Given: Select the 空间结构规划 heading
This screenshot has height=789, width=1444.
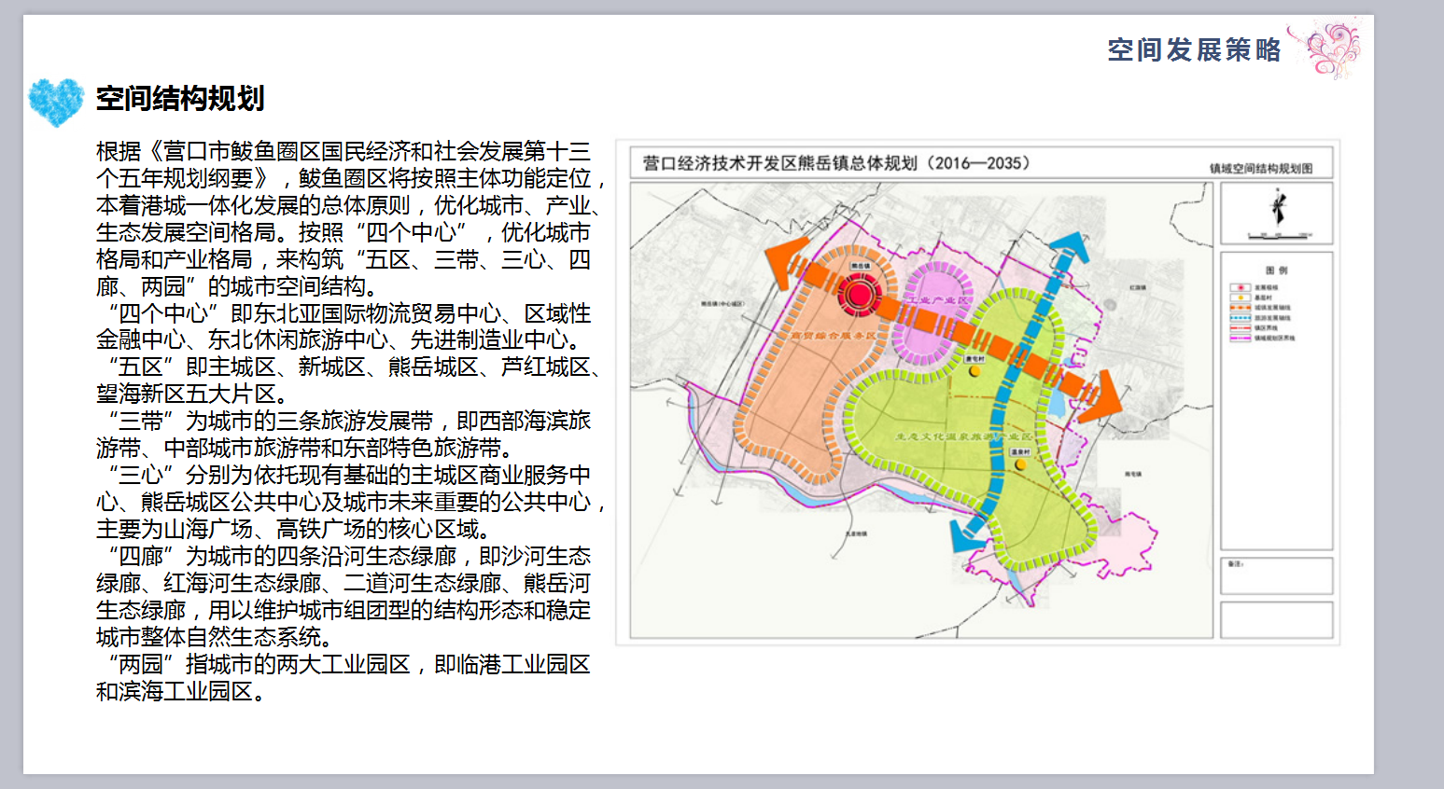Looking at the screenshot, I should [x=180, y=99].
